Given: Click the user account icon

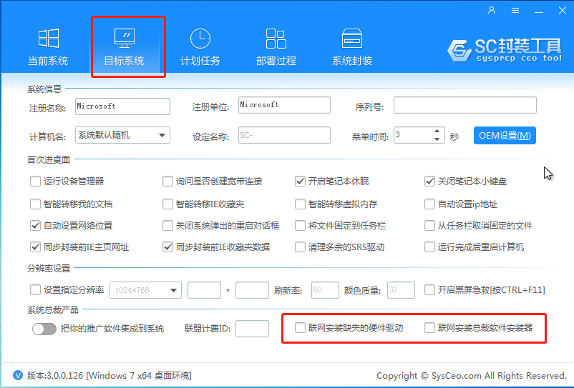Looking at the screenshot, I should [492, 10].
